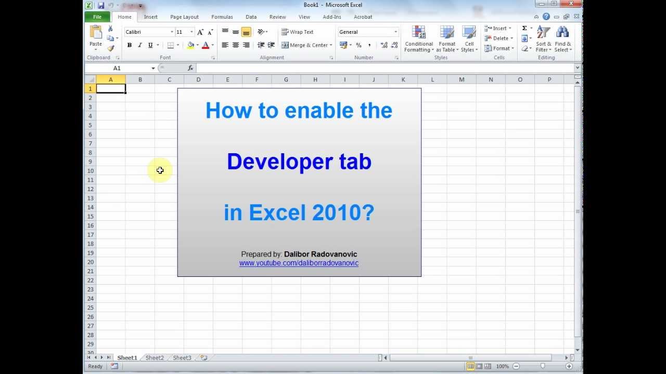666x374 pixels.
Task: Select Top Align icon
Action: 225,32
